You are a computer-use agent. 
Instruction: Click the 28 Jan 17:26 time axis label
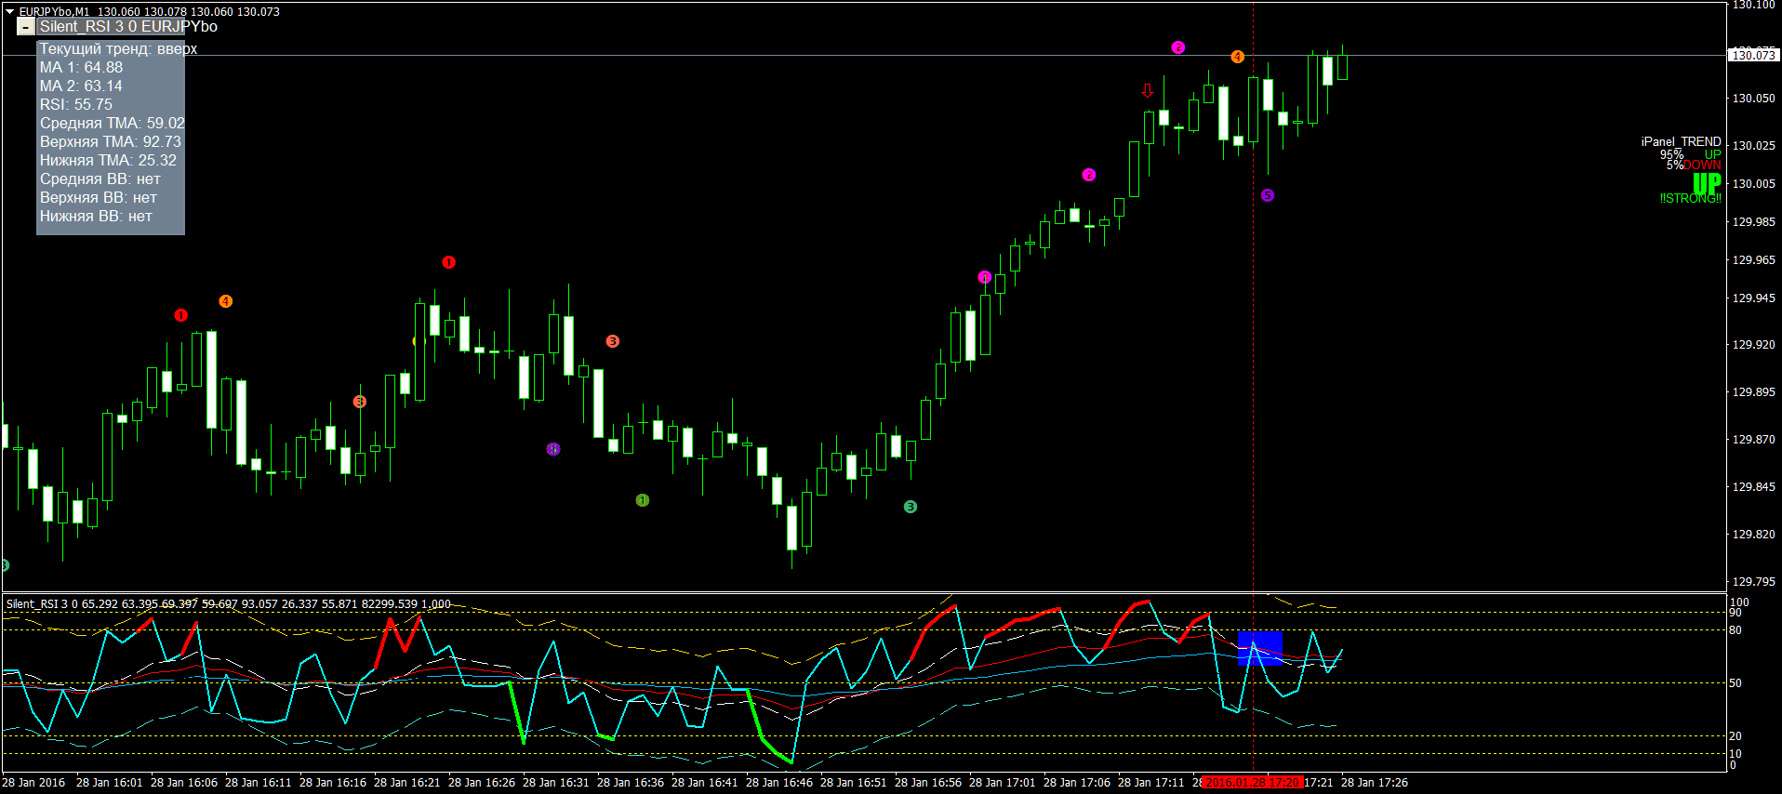coord(1375,783)
